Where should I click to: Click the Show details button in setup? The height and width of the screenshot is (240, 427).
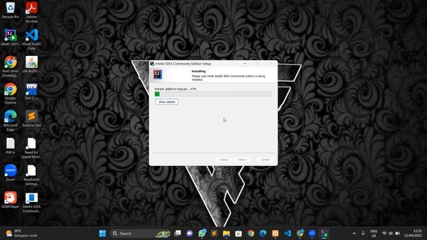(x=167, y=102)
